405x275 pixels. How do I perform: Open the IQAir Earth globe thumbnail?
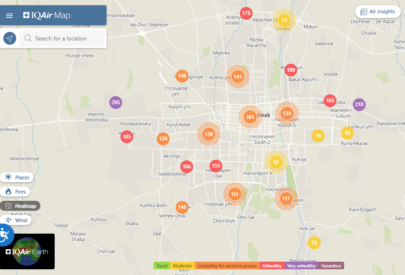point(27,251)
